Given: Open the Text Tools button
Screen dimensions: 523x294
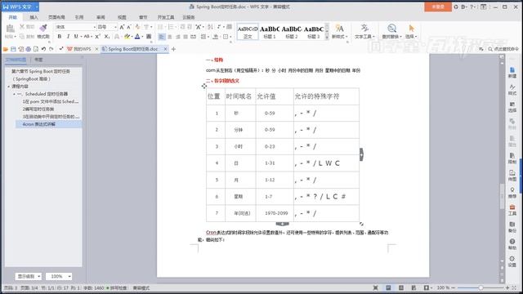Looking at the screenshot, I should pyautogui.click(x=364, y=31).
